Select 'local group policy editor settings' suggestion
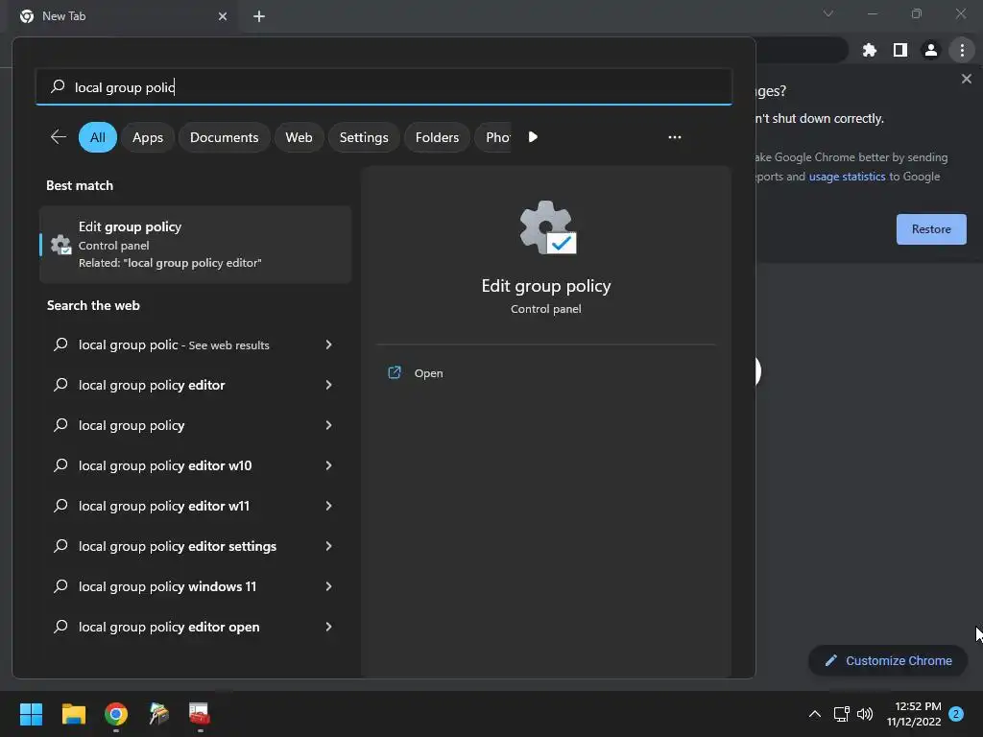 [195, 546]
